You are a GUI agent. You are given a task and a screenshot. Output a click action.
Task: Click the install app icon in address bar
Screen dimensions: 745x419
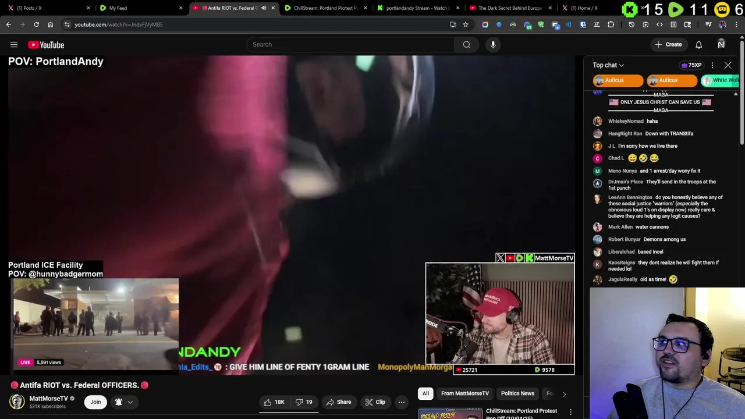pyautogui.click(x=453, y=24)
